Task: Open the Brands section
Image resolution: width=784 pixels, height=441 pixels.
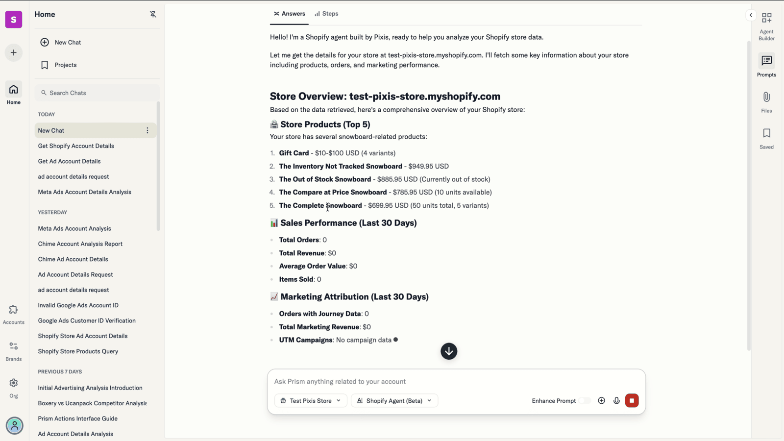Action: 13,350
